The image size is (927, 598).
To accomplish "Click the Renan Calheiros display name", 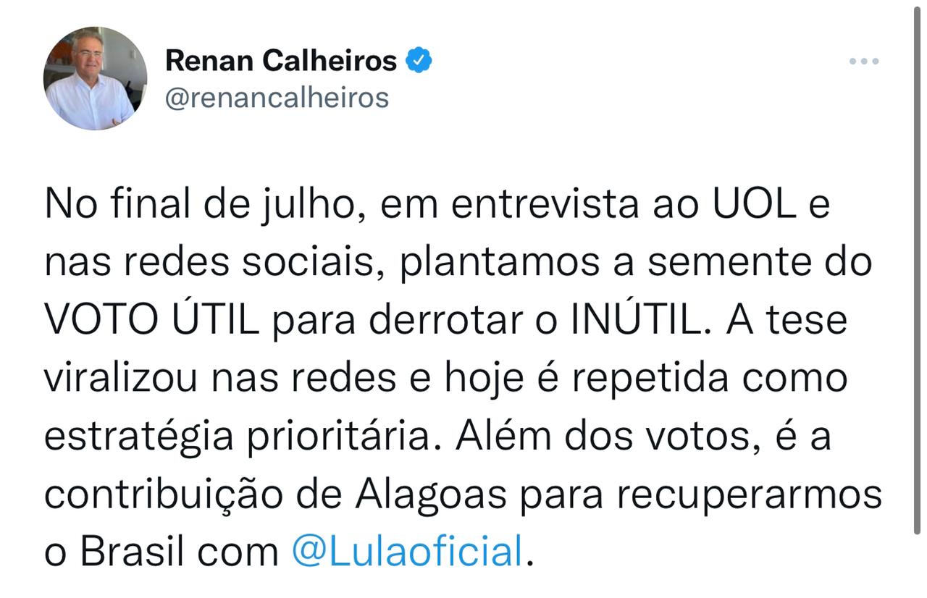I will click(x=281, y=61).
